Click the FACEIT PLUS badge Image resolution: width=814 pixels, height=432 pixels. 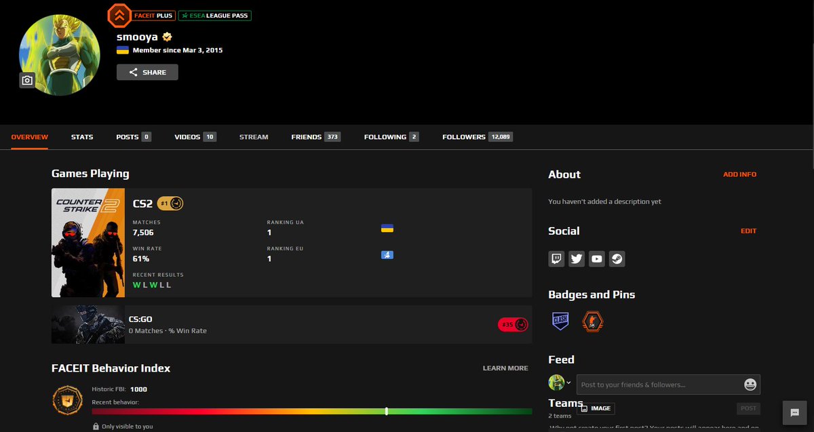pyautogui.click(x=155, y=15)
